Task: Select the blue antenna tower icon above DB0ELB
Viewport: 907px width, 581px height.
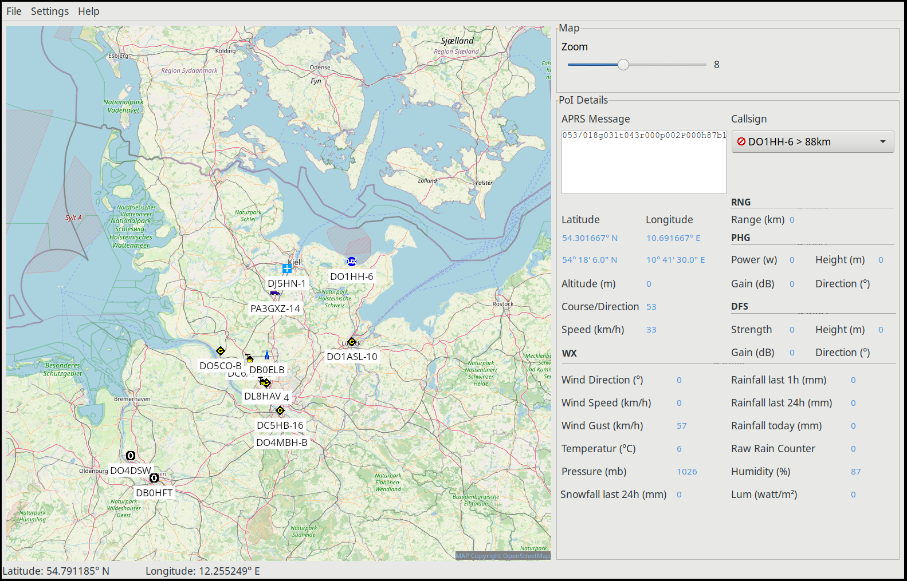Action: (267, 355)
